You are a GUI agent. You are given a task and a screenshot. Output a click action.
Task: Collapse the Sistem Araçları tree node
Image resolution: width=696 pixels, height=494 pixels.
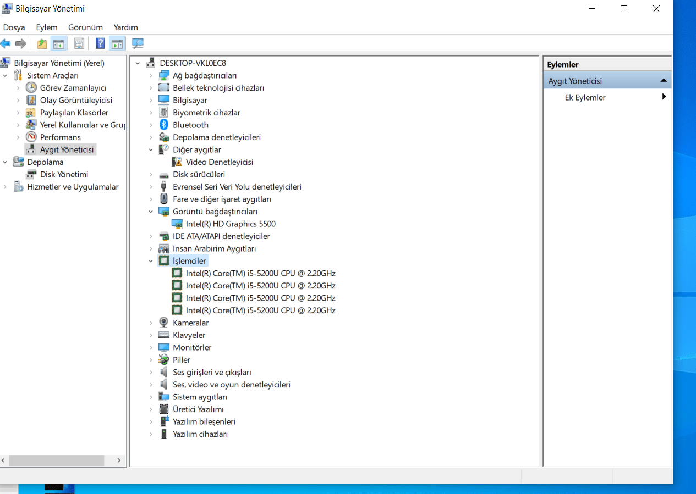pyautogui.click(x=6, y=75)
